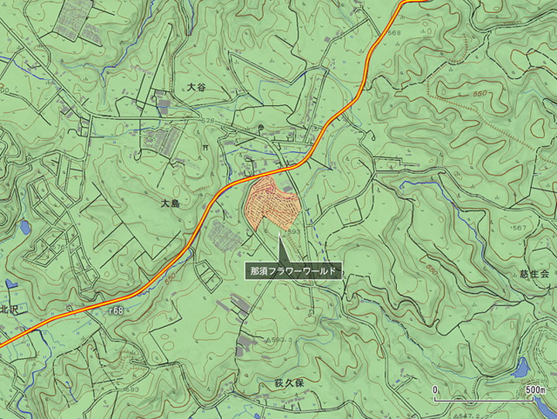Click the r68 road number label

click(116, 311)
